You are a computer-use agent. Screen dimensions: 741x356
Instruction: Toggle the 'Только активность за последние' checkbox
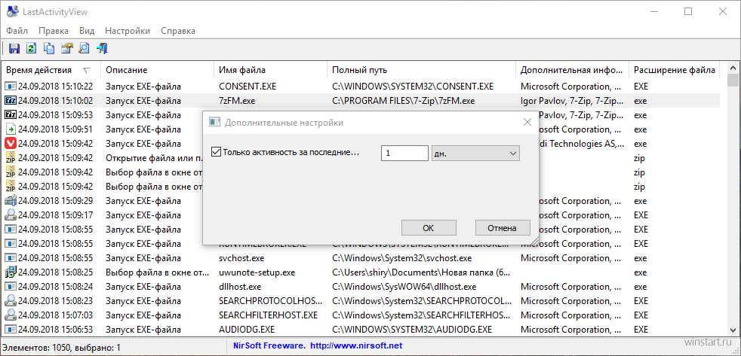tap(217, 153)
